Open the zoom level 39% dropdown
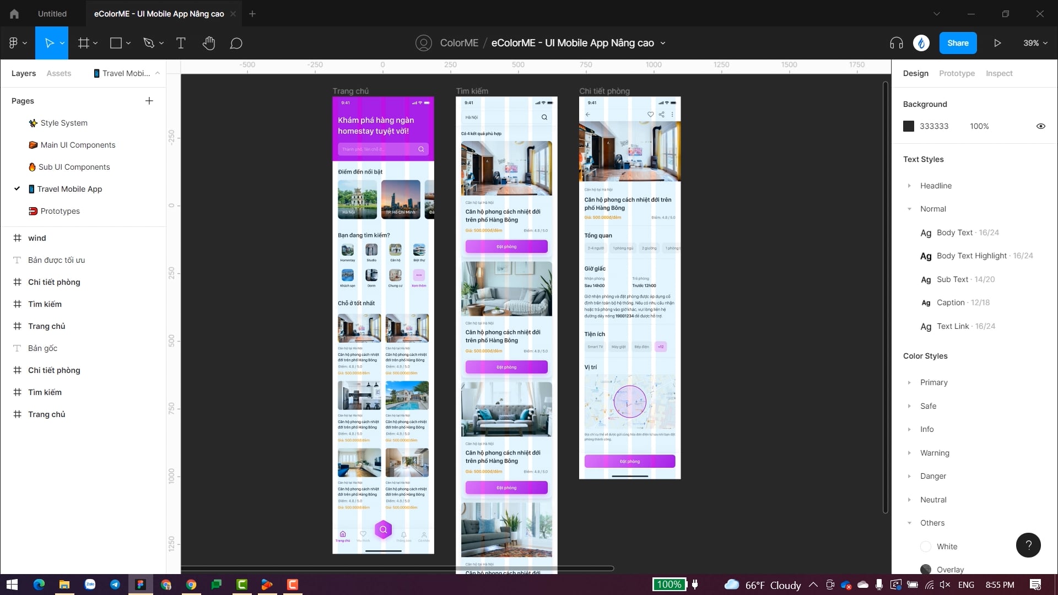 click(1035, 43)
